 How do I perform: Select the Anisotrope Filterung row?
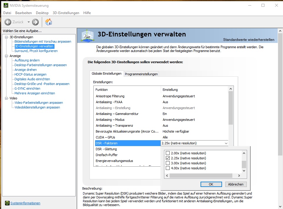(x=162, y=96)
